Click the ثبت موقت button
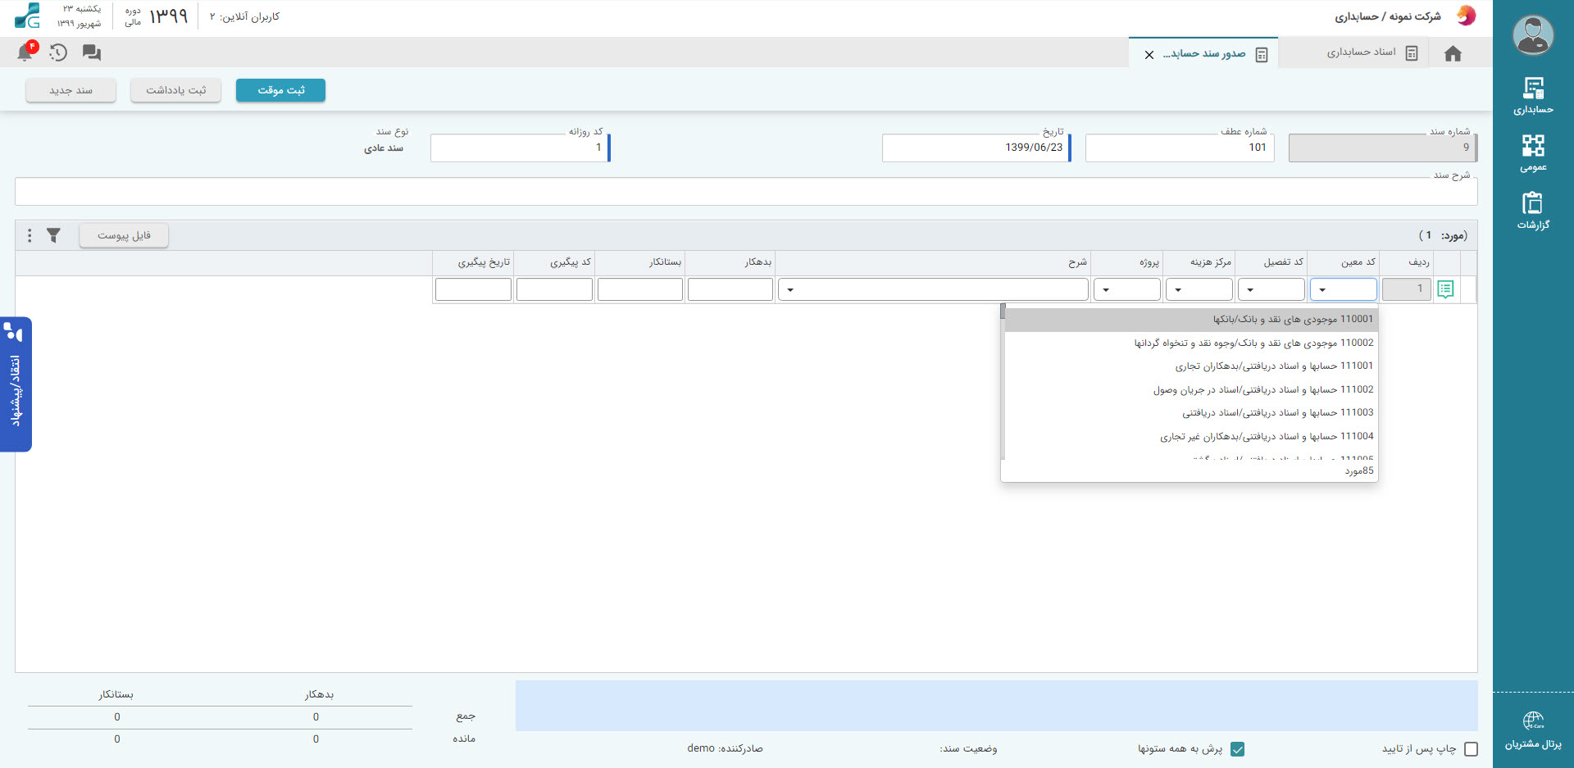The image size is (1574, 768). (x=280, y=90)
